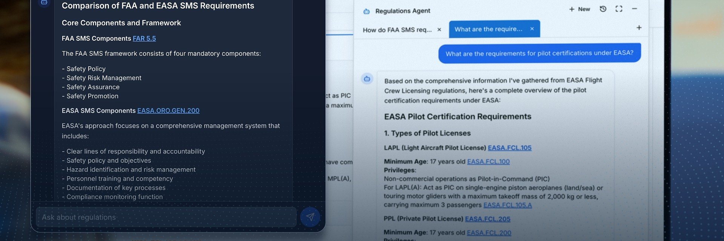724x241 pixels.
Task: Open the EASA.FCL.100 link
Action: tap(488, 162)
